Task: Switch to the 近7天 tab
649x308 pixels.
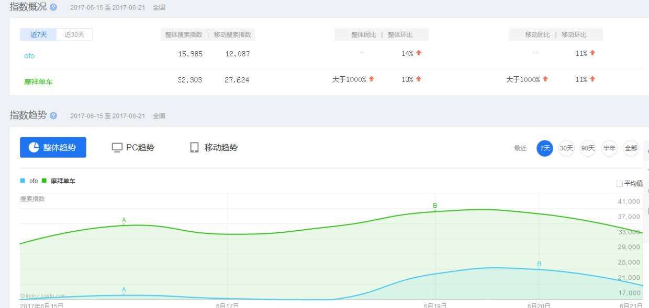Action: (x=38, y=34)
